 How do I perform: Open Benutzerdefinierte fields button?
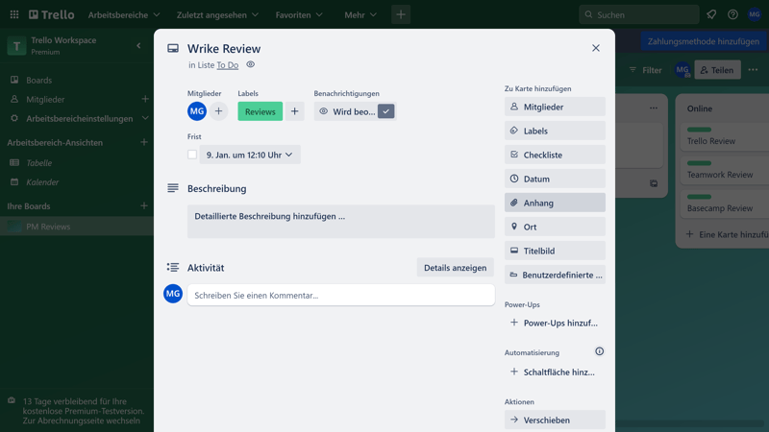tap(555, 275)
